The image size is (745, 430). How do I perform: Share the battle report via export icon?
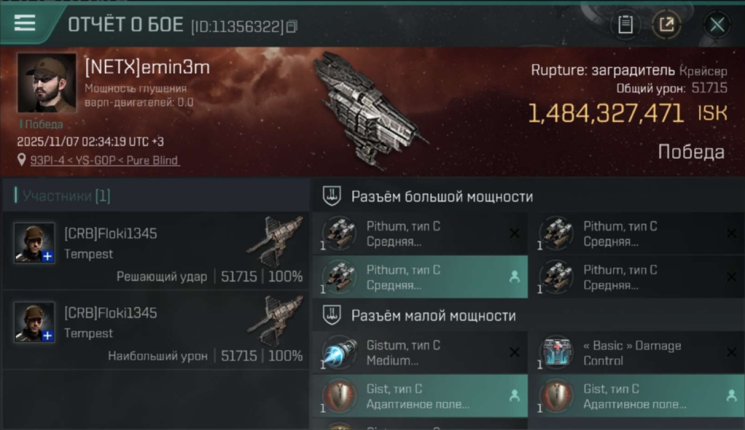(666, 25)
